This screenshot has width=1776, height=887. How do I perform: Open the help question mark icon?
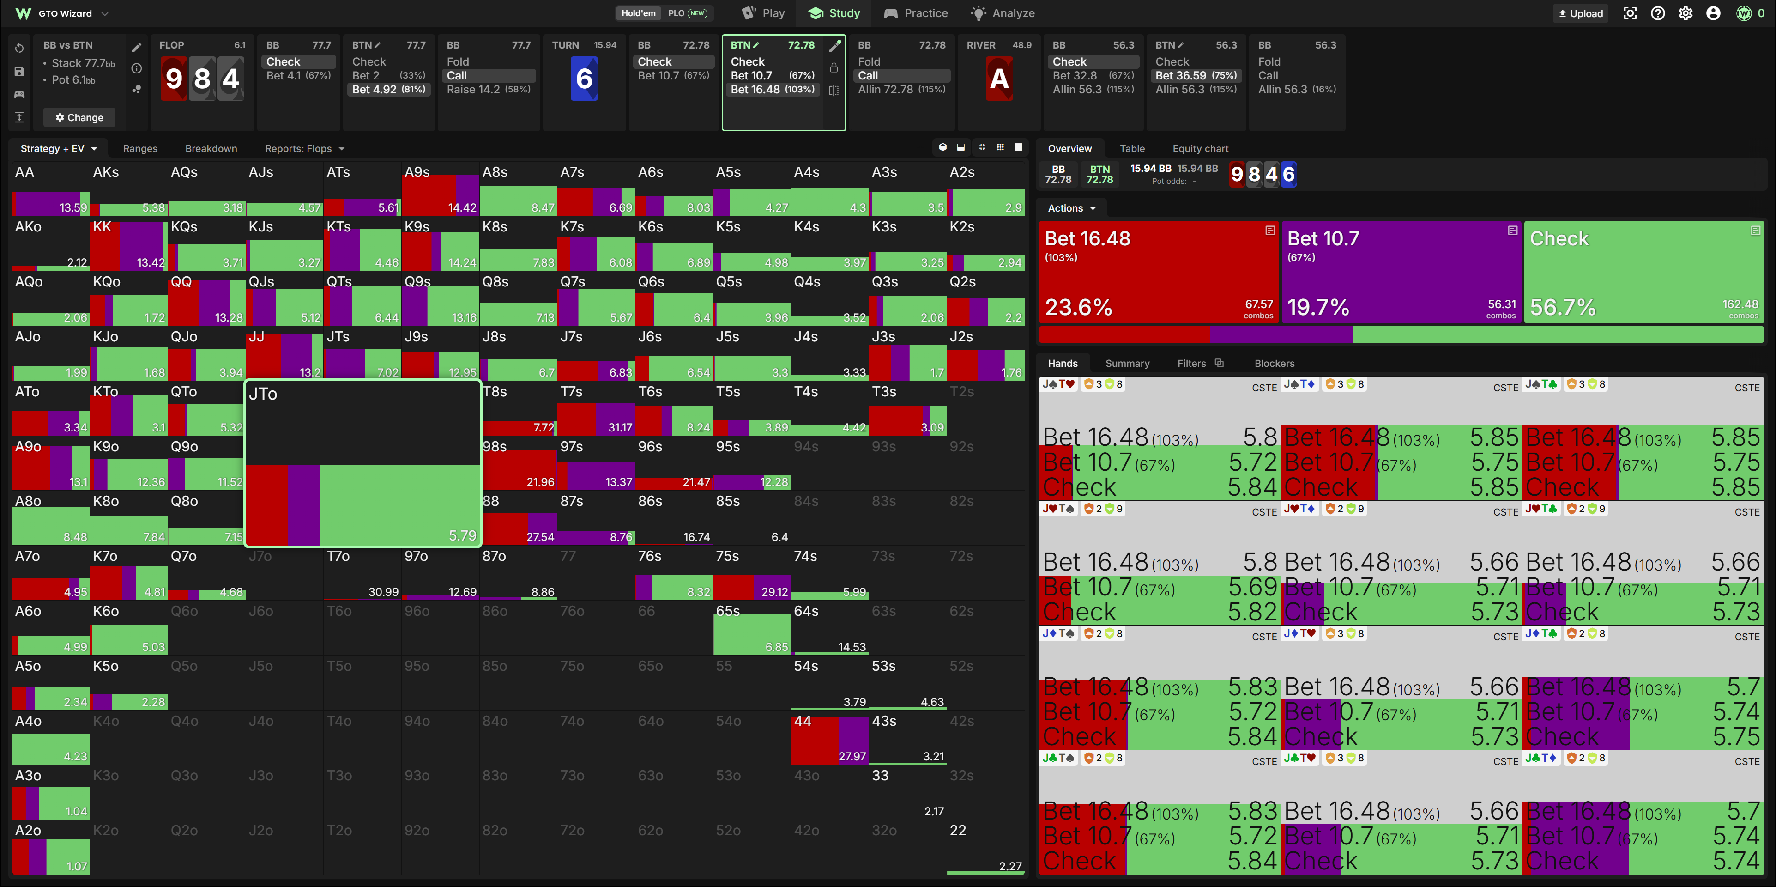pyautogui.click(x=1658, y=13)
